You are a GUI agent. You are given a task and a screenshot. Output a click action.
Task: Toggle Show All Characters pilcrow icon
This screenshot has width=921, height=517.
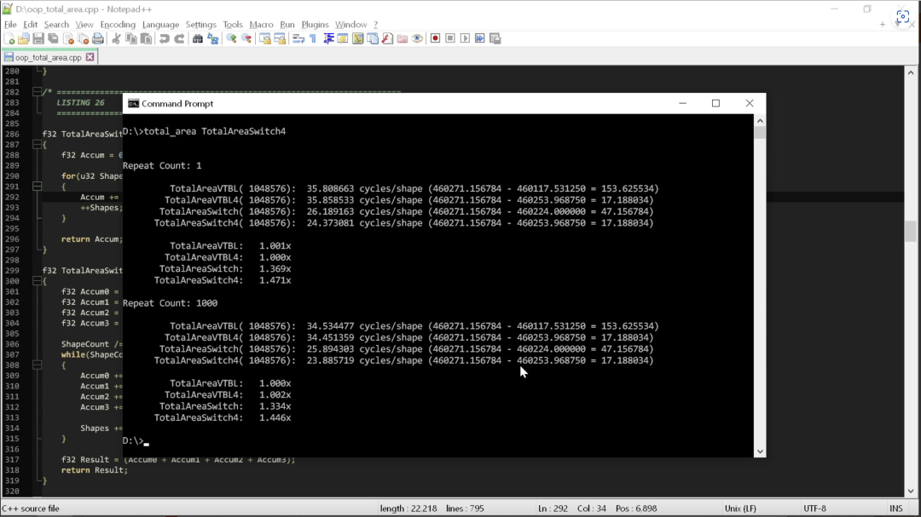313,38
